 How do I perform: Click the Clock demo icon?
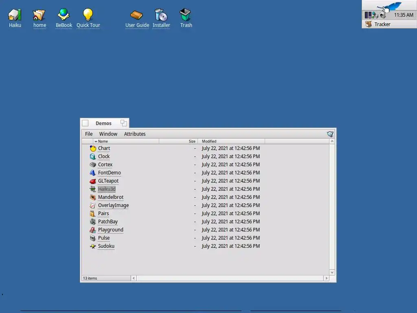[x=92, y=156]
